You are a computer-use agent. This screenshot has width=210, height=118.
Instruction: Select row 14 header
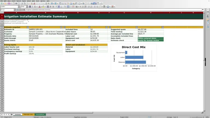[x=2, y=47]
